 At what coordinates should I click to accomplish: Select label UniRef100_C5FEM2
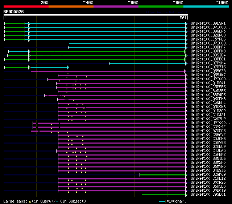[208, 155]
